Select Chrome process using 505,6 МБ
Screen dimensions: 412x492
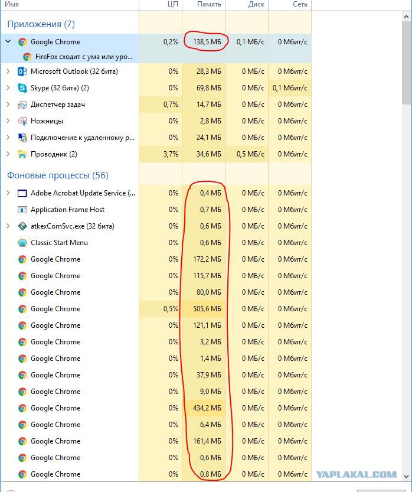[x=156, y=309]
